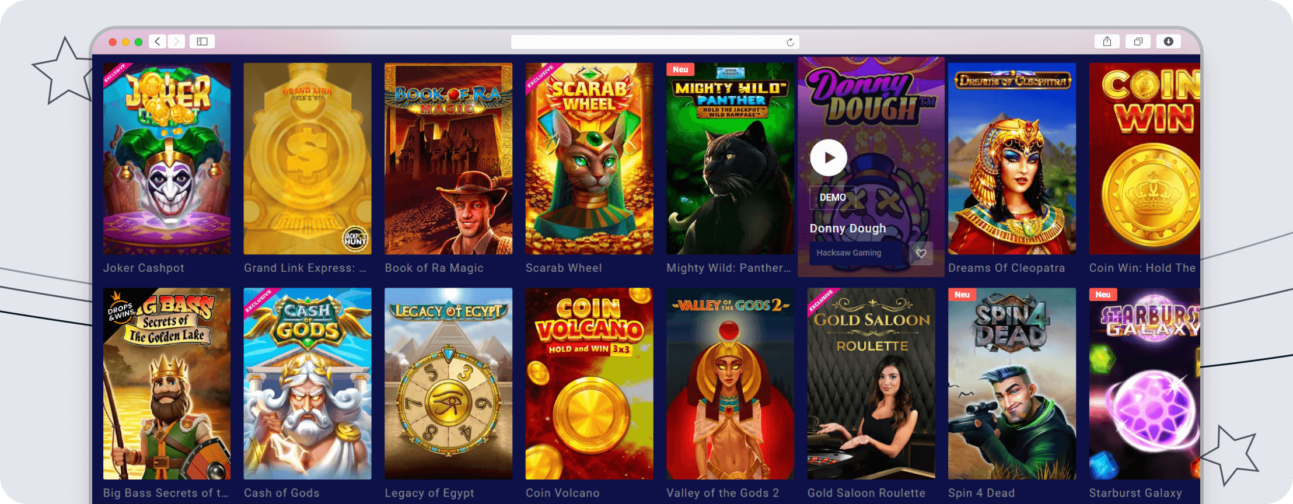Click the Jackpot Hunt badge on Grand Link Express
The image size is (1293, 504).
(355, 239)
